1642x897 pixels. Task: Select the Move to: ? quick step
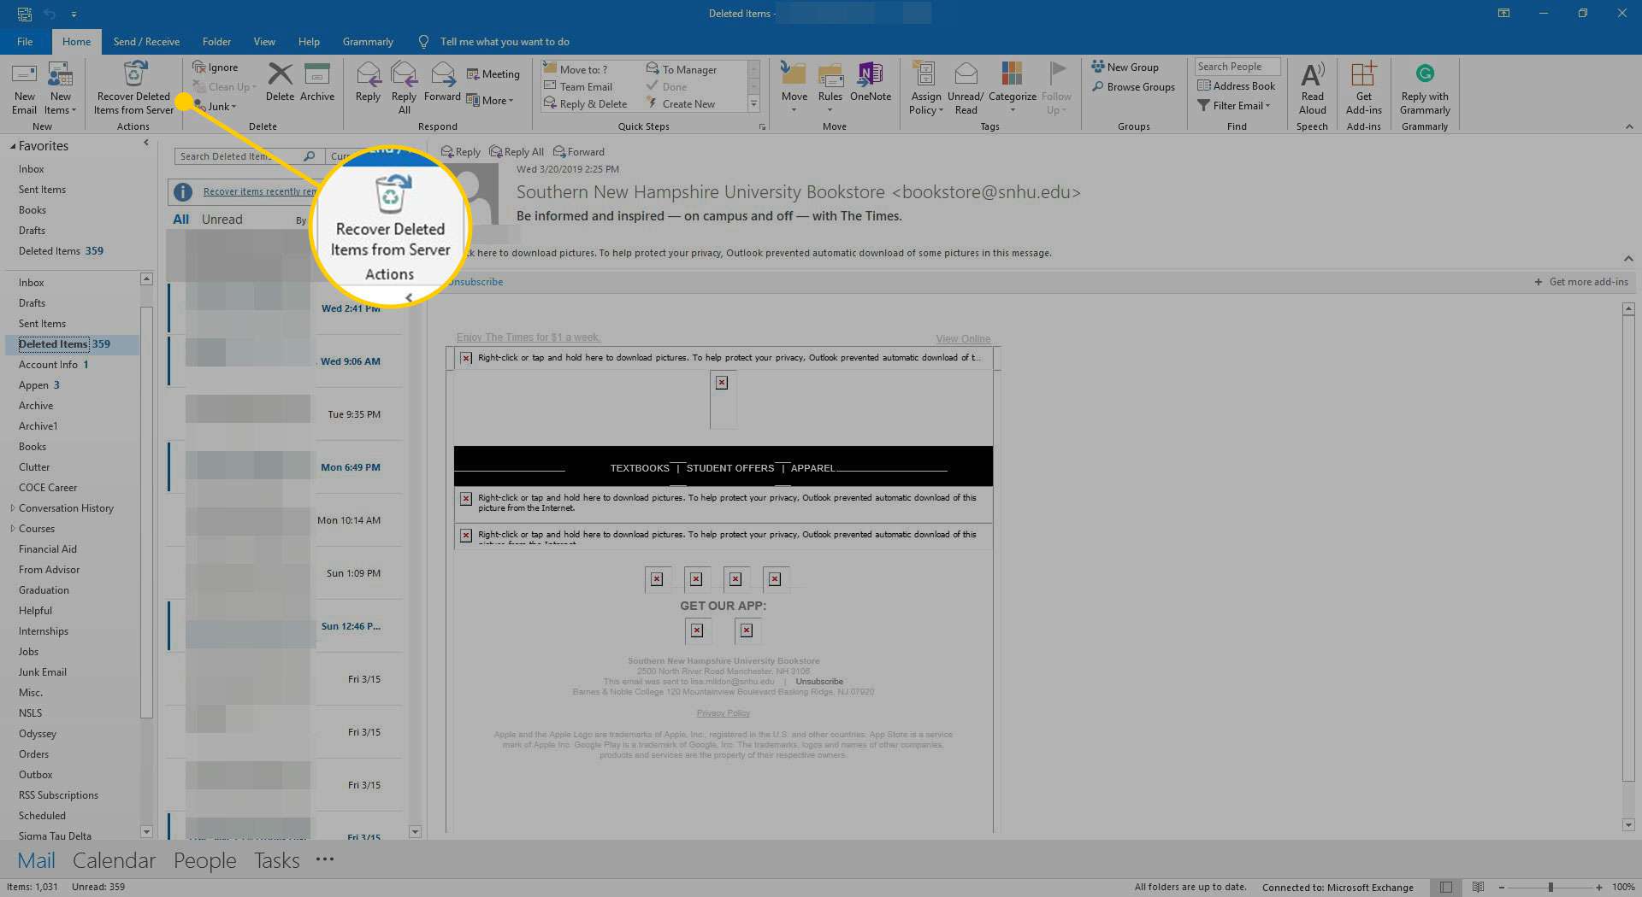(x=576, y=69)
